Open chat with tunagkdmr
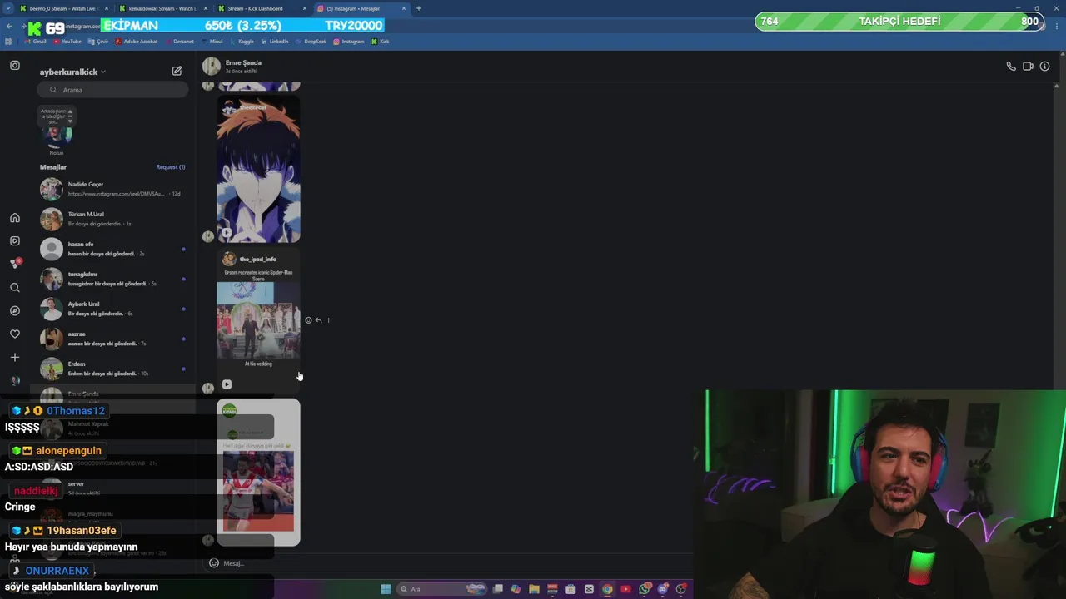Viewport: 1066px width, 599px height. click(x=112, y=279)
